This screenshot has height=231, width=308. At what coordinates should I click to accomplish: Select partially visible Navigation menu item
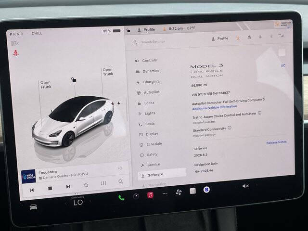154,185
